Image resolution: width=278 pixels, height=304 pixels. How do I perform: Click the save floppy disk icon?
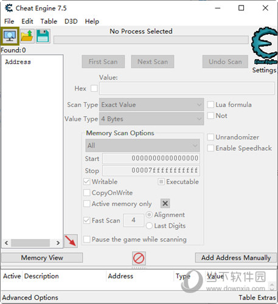tap(43, 36)
